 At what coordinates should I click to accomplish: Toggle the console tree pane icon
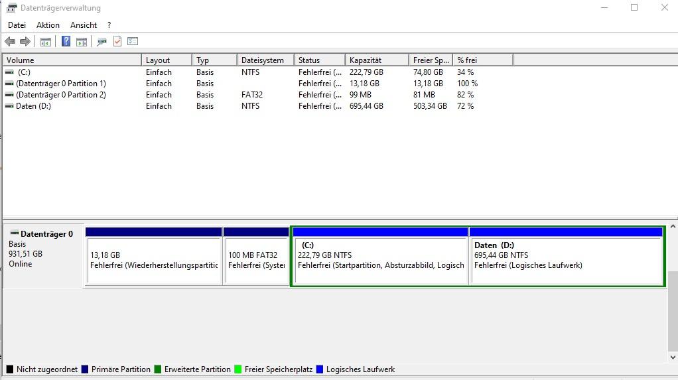point(45,42)
